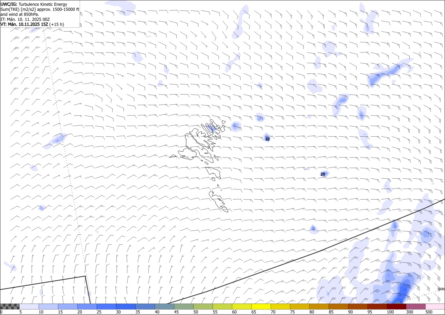This screenshot has width=445, height=315.
Task: Click the legend tick label '50'
Action: [x=195, y=312]
